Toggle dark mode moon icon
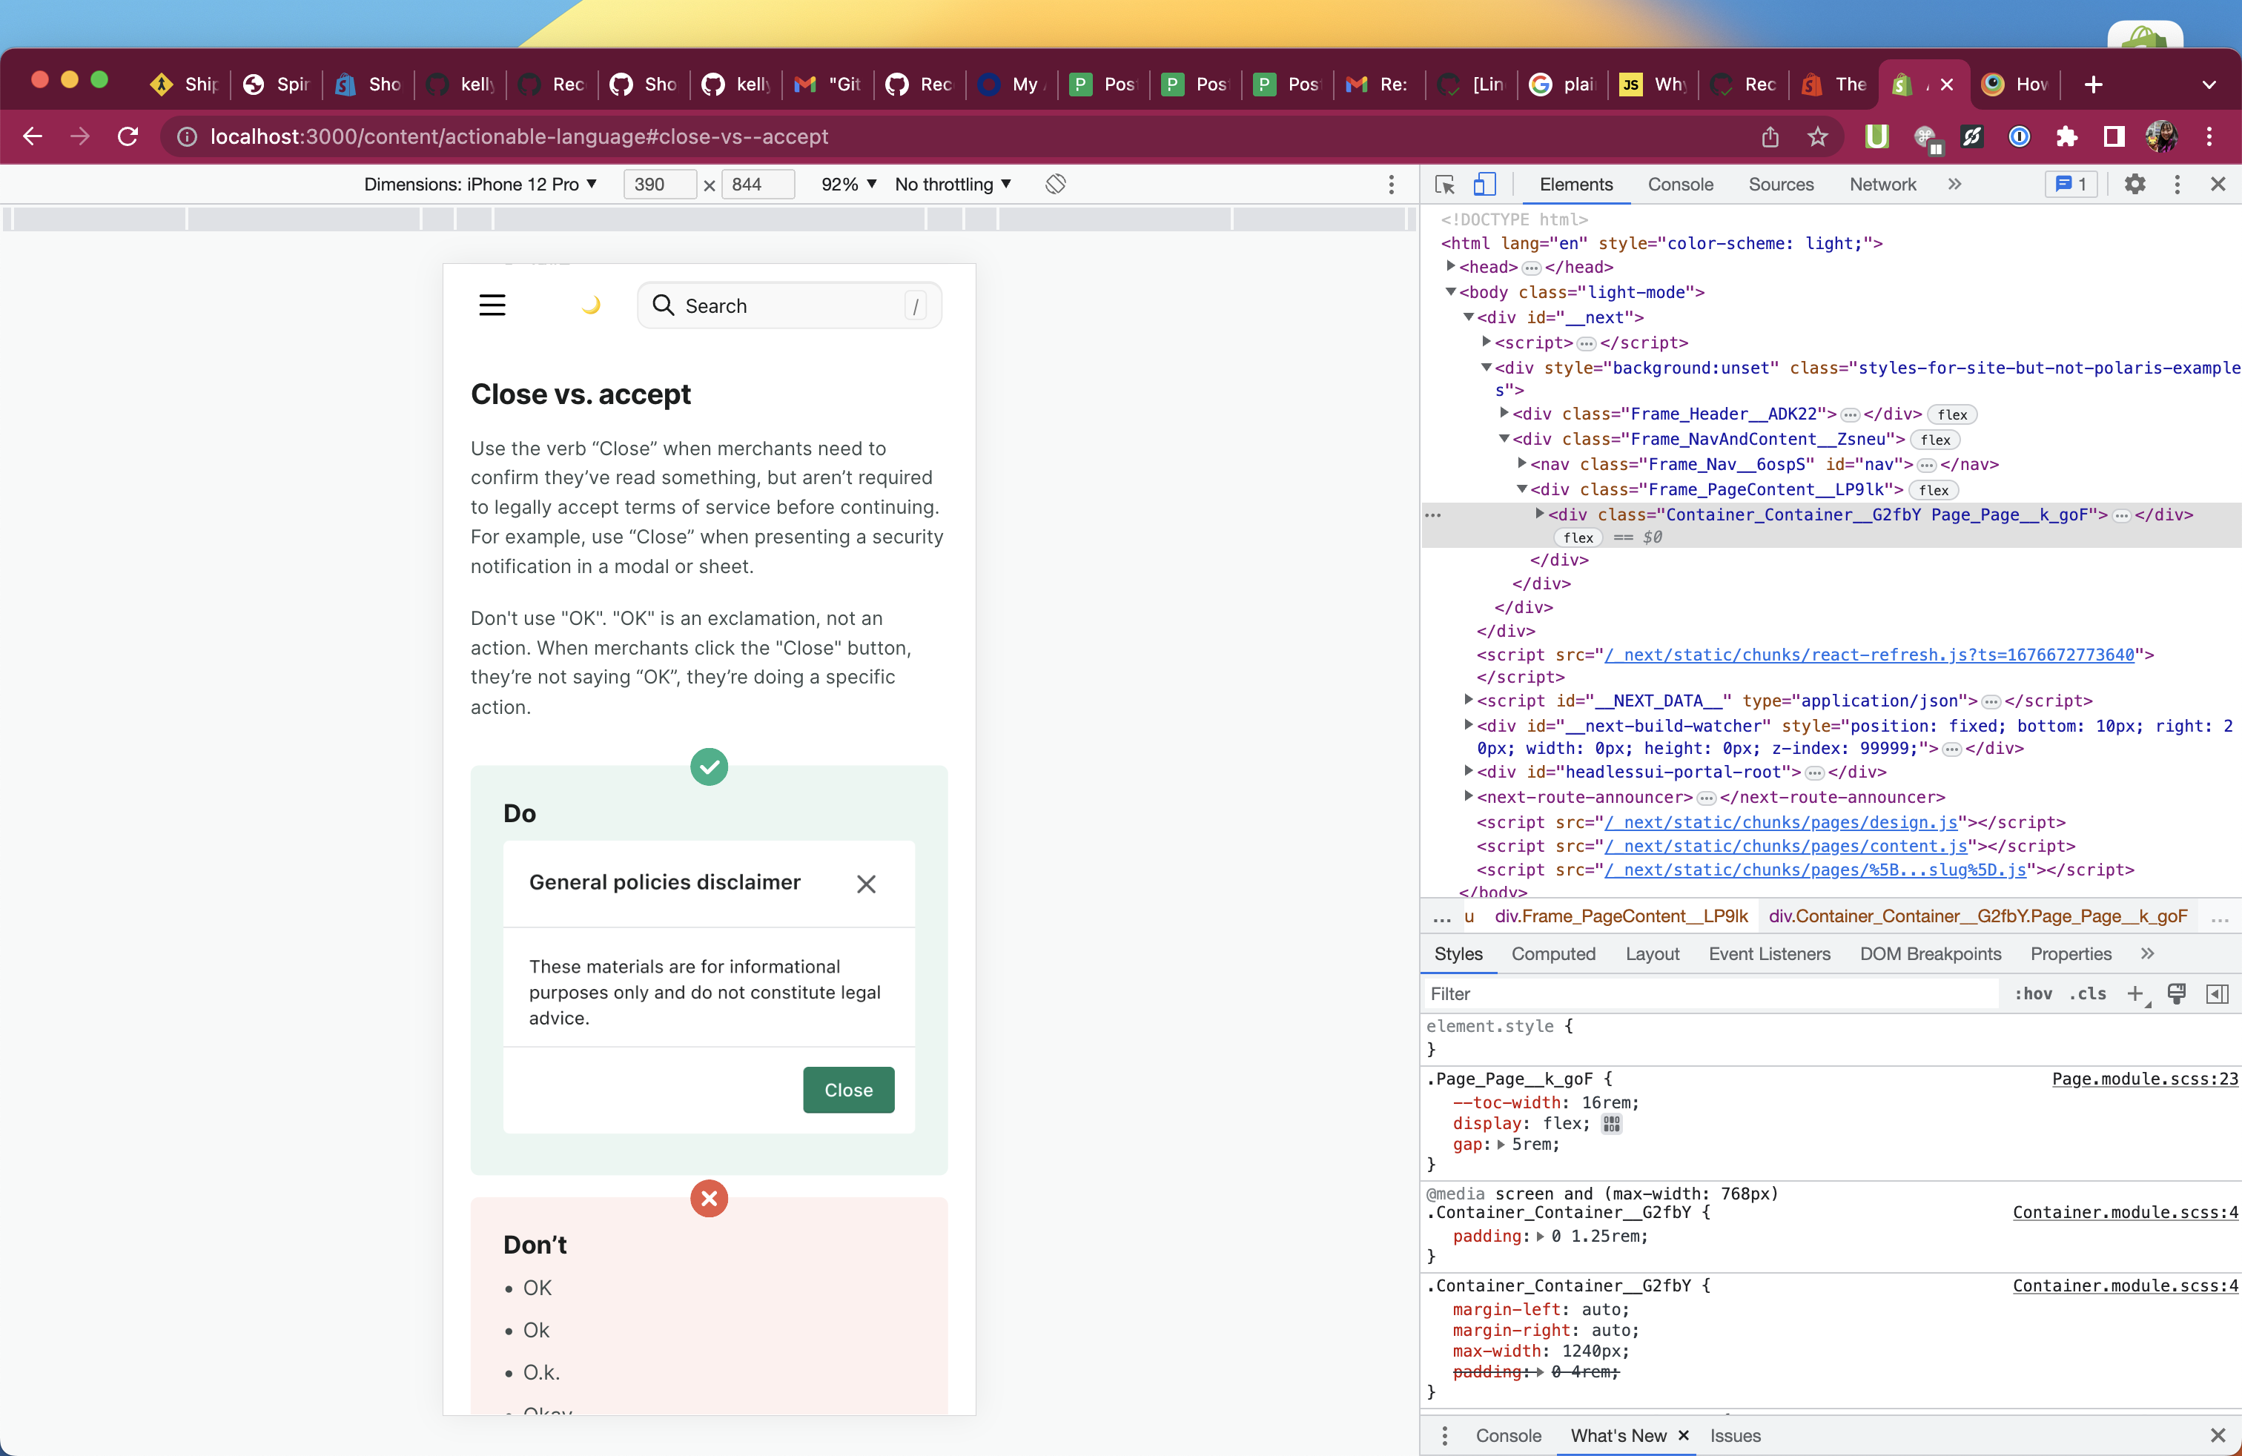The height and width of the screenshot is (1456, 2242). pyautogui.click(x=591, y=305)
